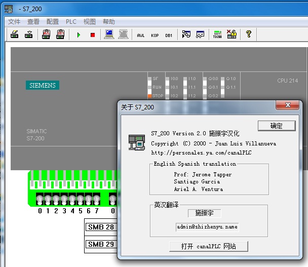308x267 pixels.
Task: Click the SMB 28 potentiometer box
Action: pyautogui.click(x=101, y=227)
